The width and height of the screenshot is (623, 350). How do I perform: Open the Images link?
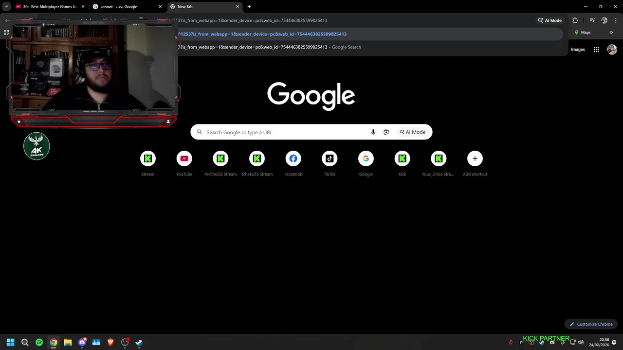coord(578,50)
